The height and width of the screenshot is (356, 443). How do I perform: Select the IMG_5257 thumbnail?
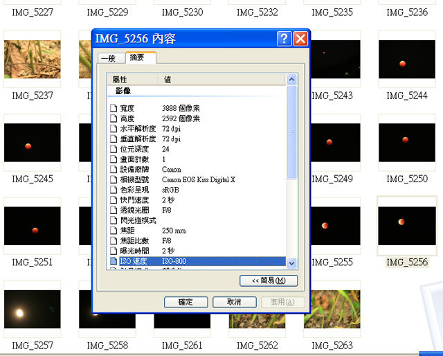coord(33,309)
